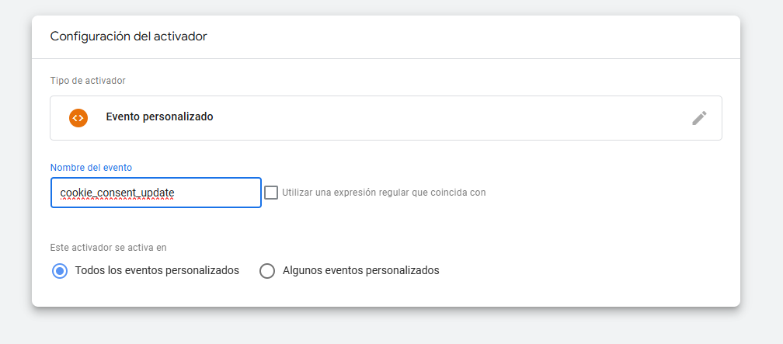Click the "Todos los eventos personalizados" label text
Screen dimensions: 783x344
point(157,271)
